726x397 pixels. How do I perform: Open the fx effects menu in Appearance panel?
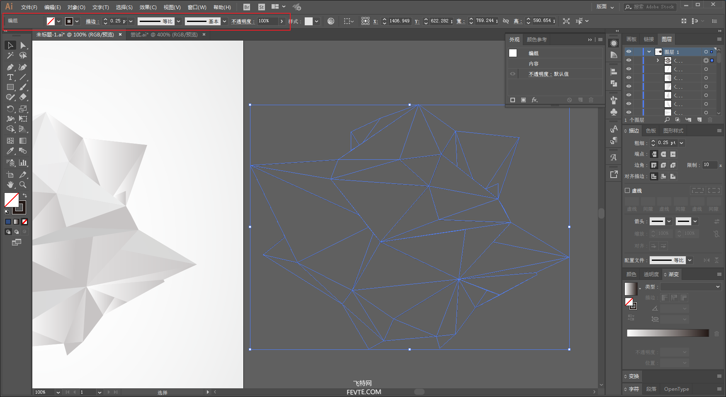click(535, 100)
